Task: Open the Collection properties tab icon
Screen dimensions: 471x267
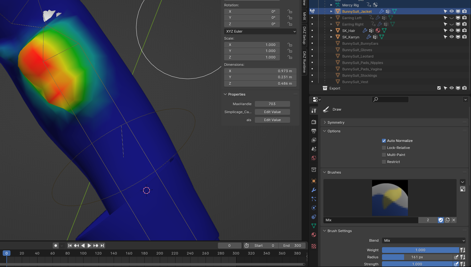Action: (314, 169)
